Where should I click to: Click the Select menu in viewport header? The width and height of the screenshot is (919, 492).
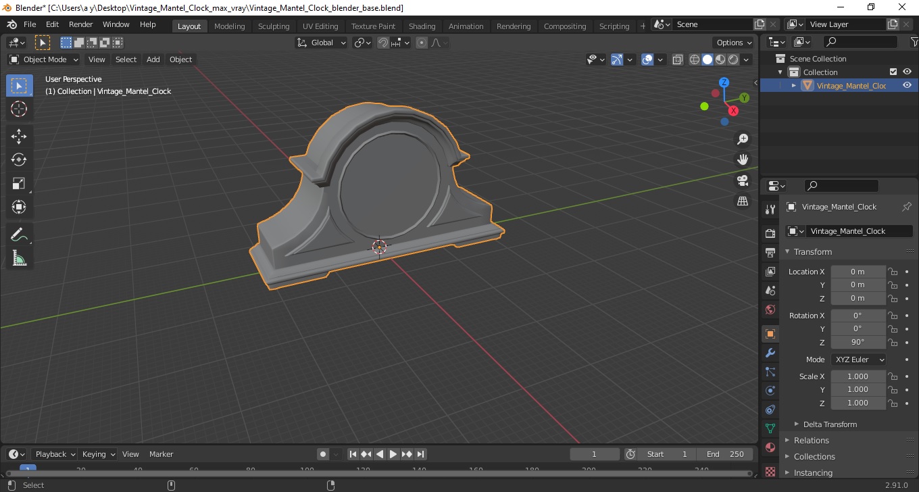[126, 59]
